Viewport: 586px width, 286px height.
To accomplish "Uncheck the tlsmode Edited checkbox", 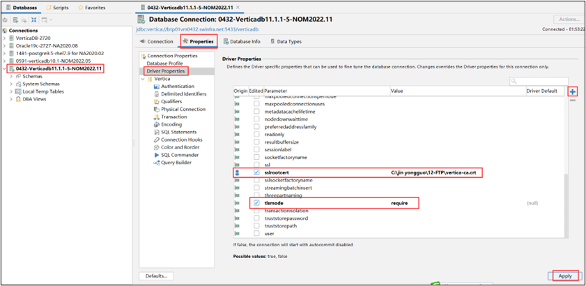I will [256, 203].
